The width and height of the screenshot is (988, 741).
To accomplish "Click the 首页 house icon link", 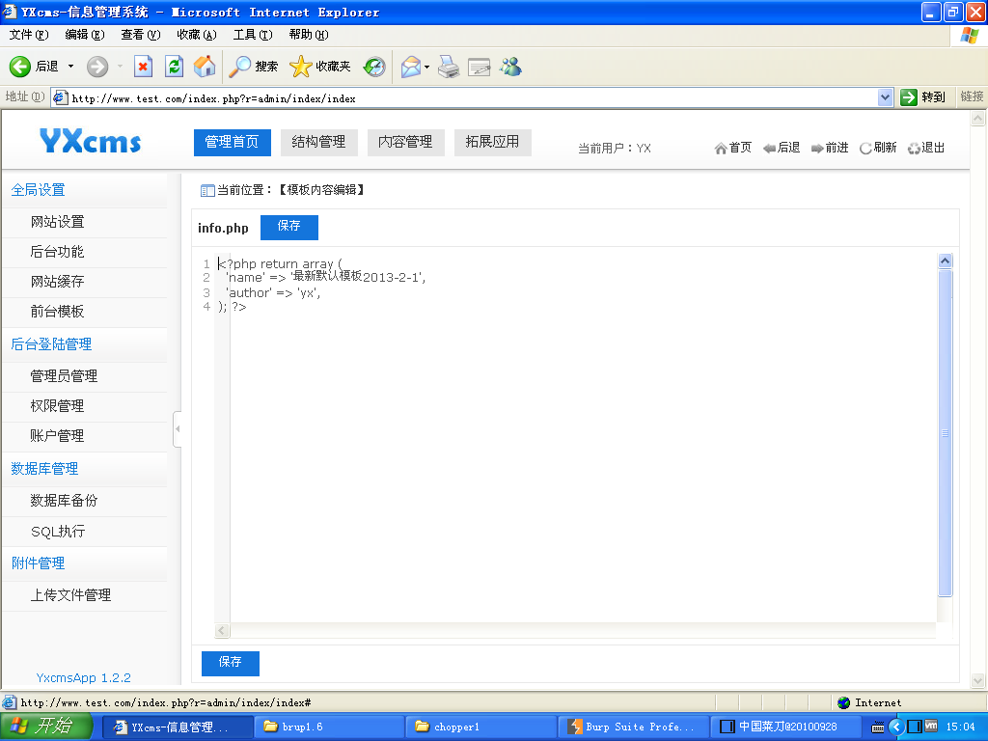I will (x=721, y=148).
